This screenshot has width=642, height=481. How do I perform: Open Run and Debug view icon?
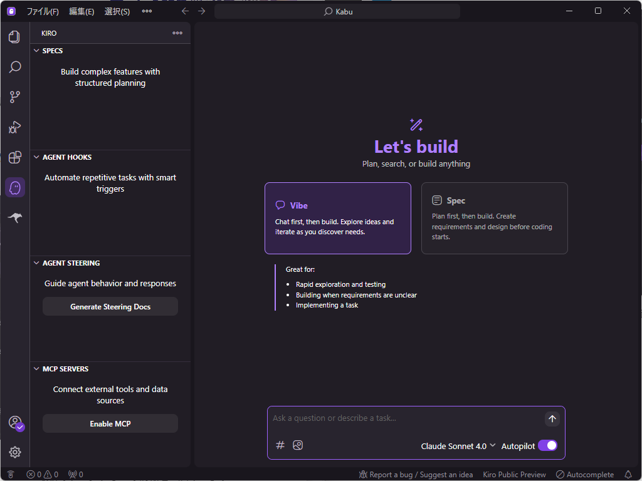click(15, 127)
